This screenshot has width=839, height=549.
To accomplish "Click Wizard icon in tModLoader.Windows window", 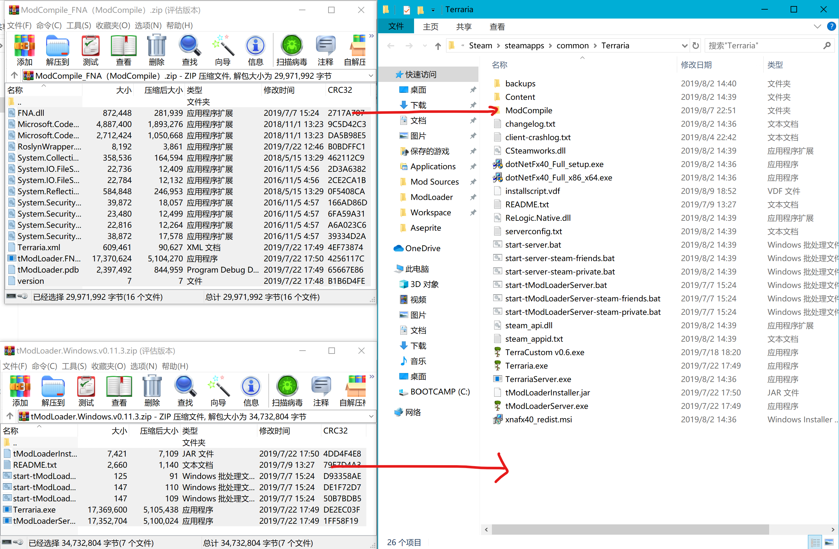I will (218, 391).
